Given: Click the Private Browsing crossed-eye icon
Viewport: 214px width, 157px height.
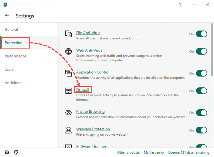Looking at the screenshot, I should [68, 113].
